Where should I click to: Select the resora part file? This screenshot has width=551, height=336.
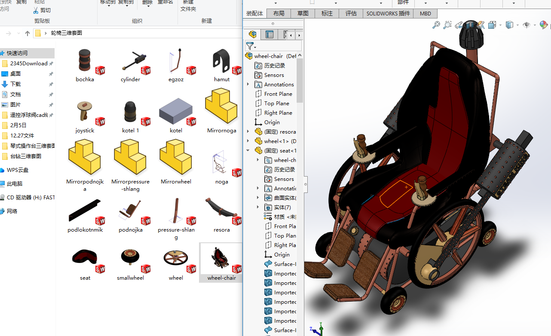click(222, 216)
